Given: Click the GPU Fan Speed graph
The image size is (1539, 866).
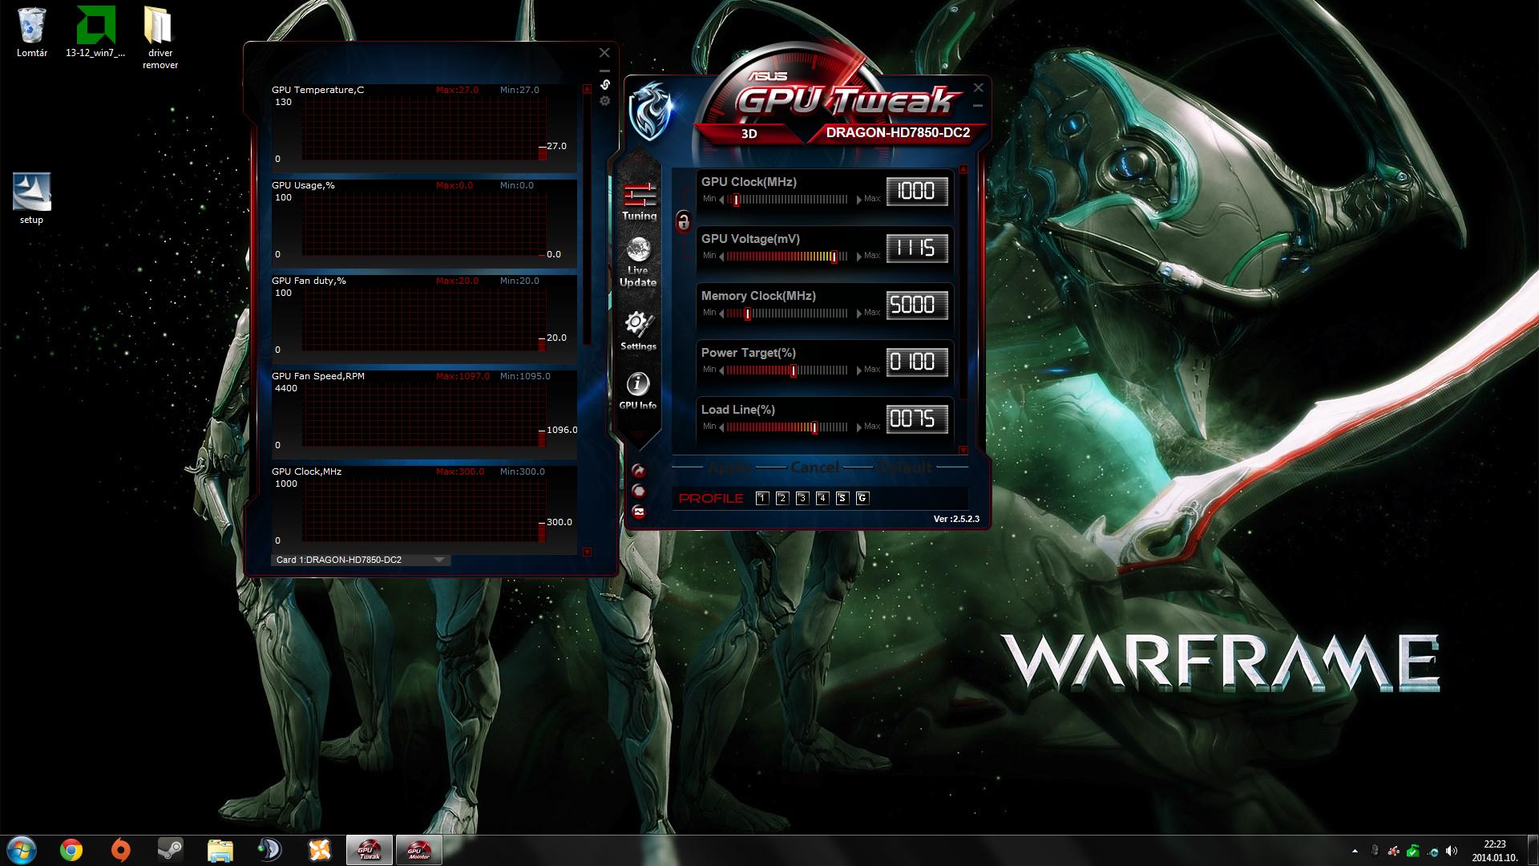Looking at the screenshot, I should (424, 415).
